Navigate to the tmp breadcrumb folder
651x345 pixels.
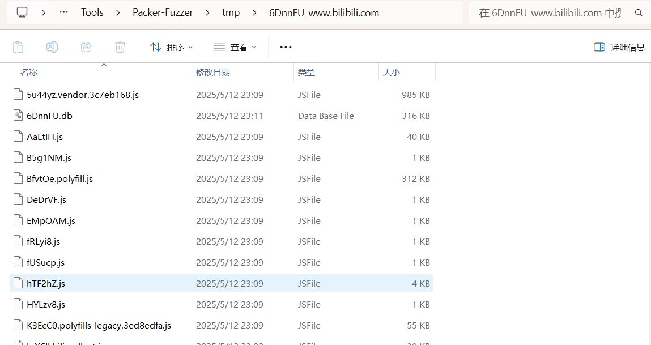pyautogui.click(x=231, y=13)
